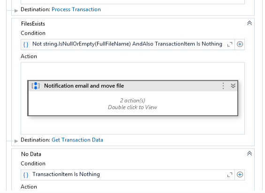This screenshot has width=265, height=193.
Task: Click arrow beside Get Transaction Data destination
Action: [x=16, y=141]
